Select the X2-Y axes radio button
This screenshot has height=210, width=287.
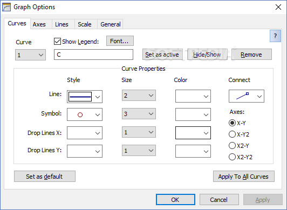click(x=232, y=146)
